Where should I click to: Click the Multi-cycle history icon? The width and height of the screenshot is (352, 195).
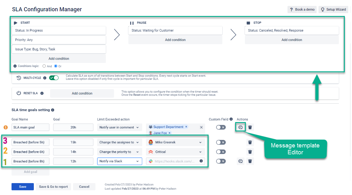pos(18,78)
